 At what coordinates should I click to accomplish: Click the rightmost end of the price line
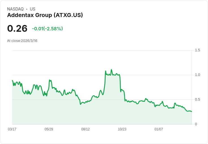(x=191, y=111)
